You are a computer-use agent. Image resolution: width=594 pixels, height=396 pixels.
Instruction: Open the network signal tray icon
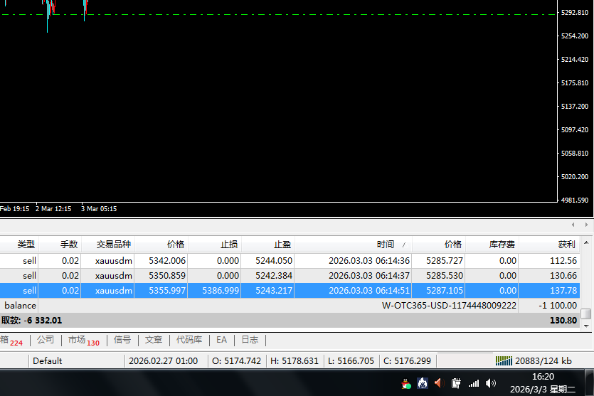(474, 383)
